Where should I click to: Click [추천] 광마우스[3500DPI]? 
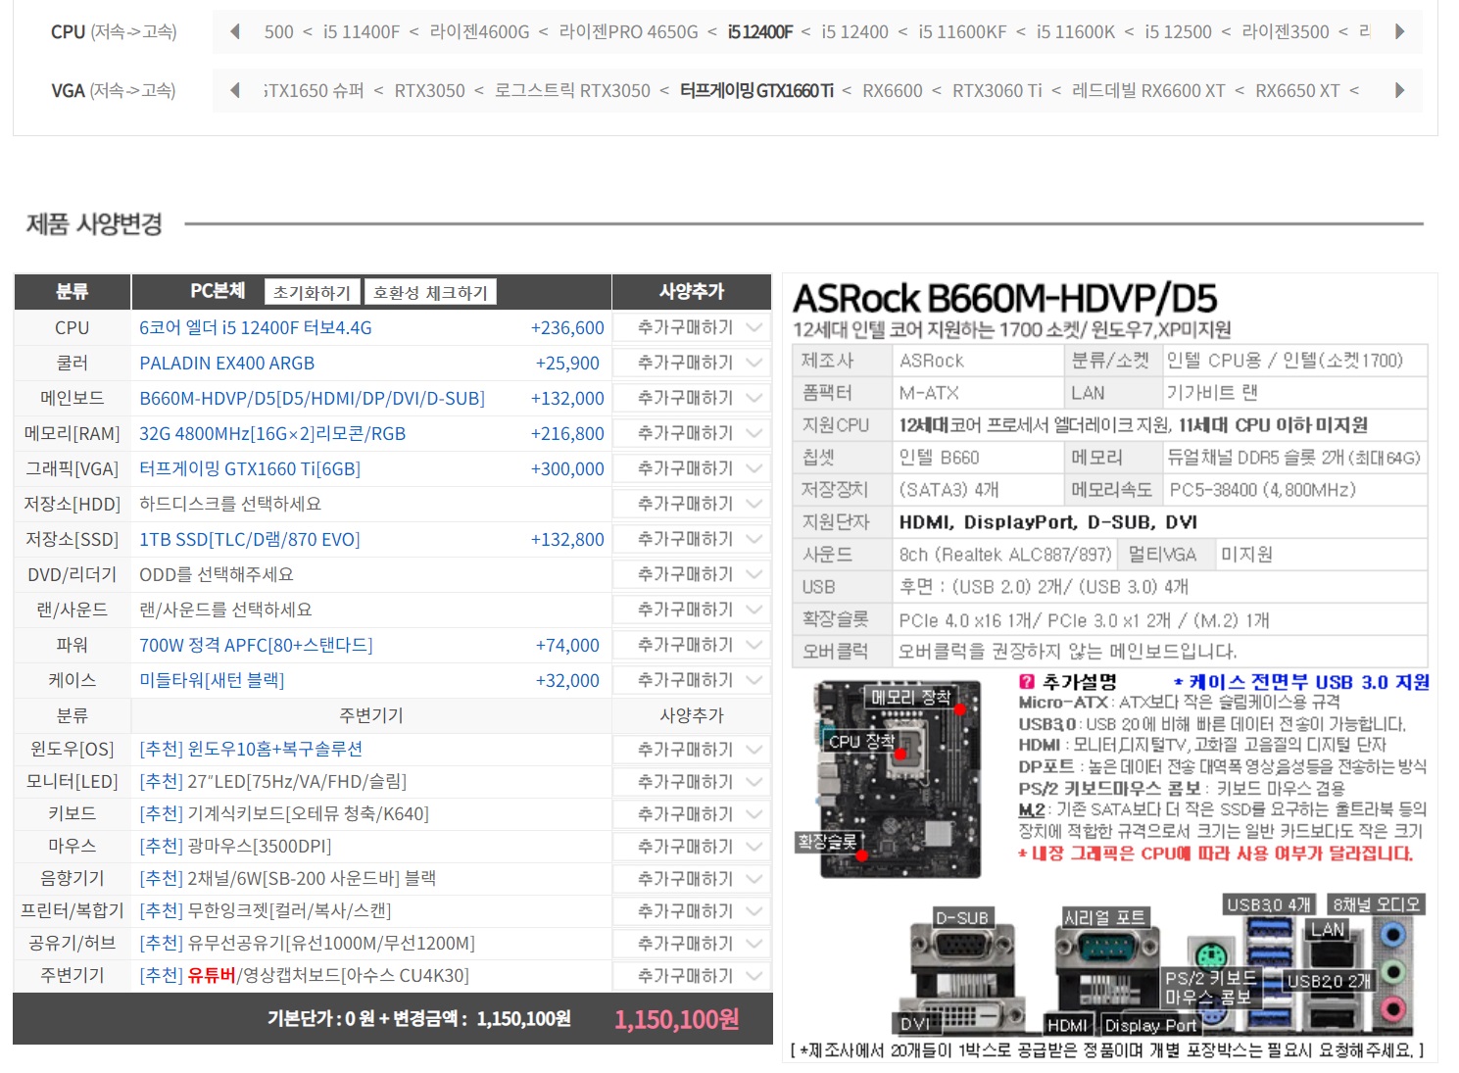pyautogui.click(x=235, y=847)
